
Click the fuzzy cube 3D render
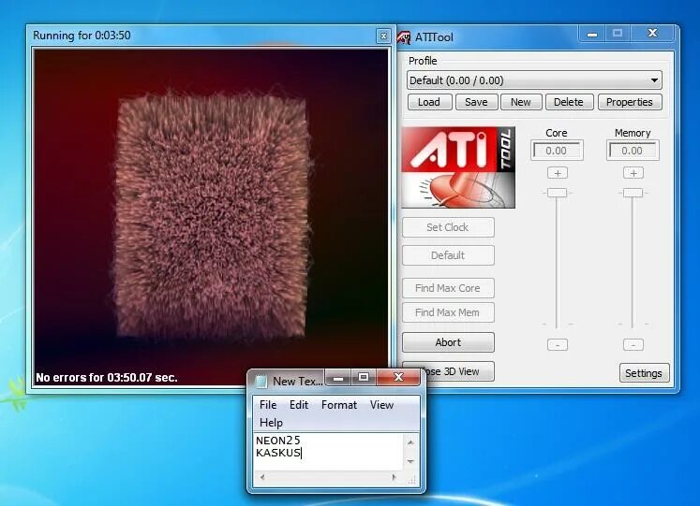tap(211, 216)
